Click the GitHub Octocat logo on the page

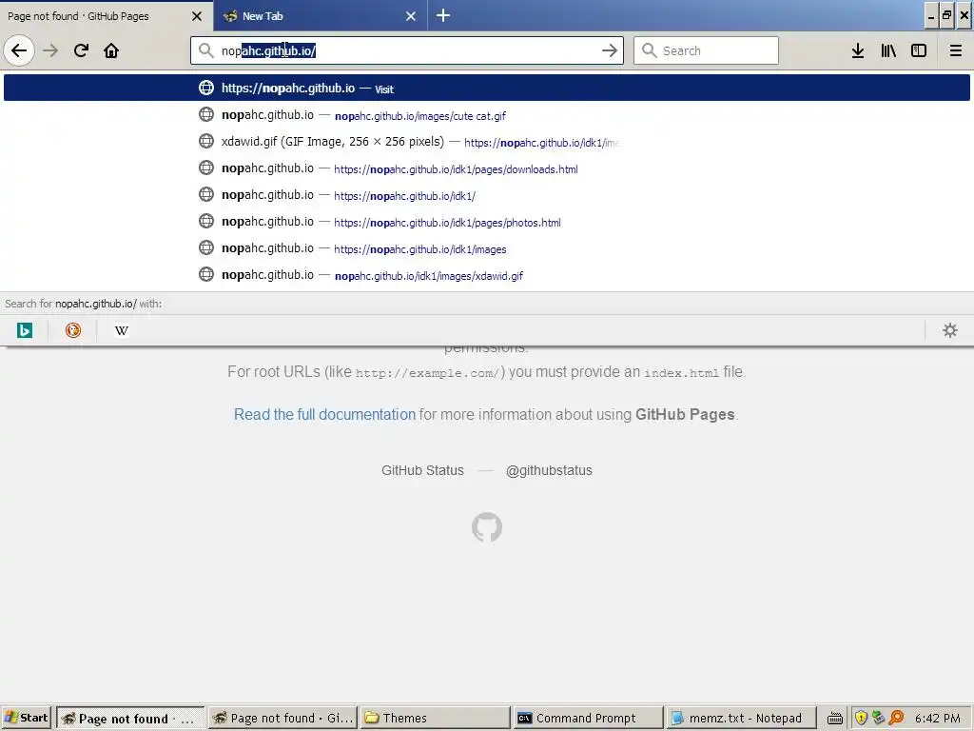tap(487, 527)
